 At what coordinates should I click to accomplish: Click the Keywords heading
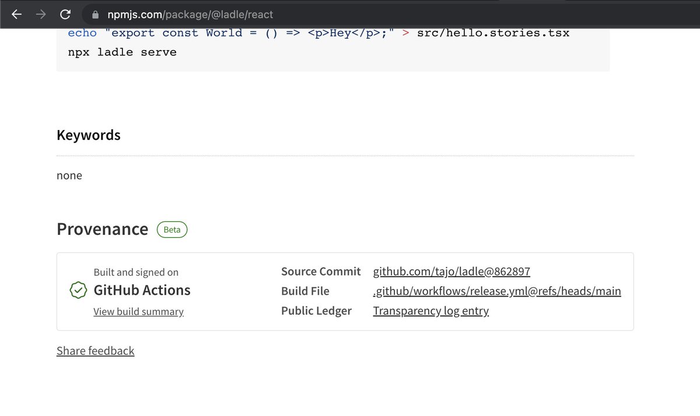tap(89, 135)
